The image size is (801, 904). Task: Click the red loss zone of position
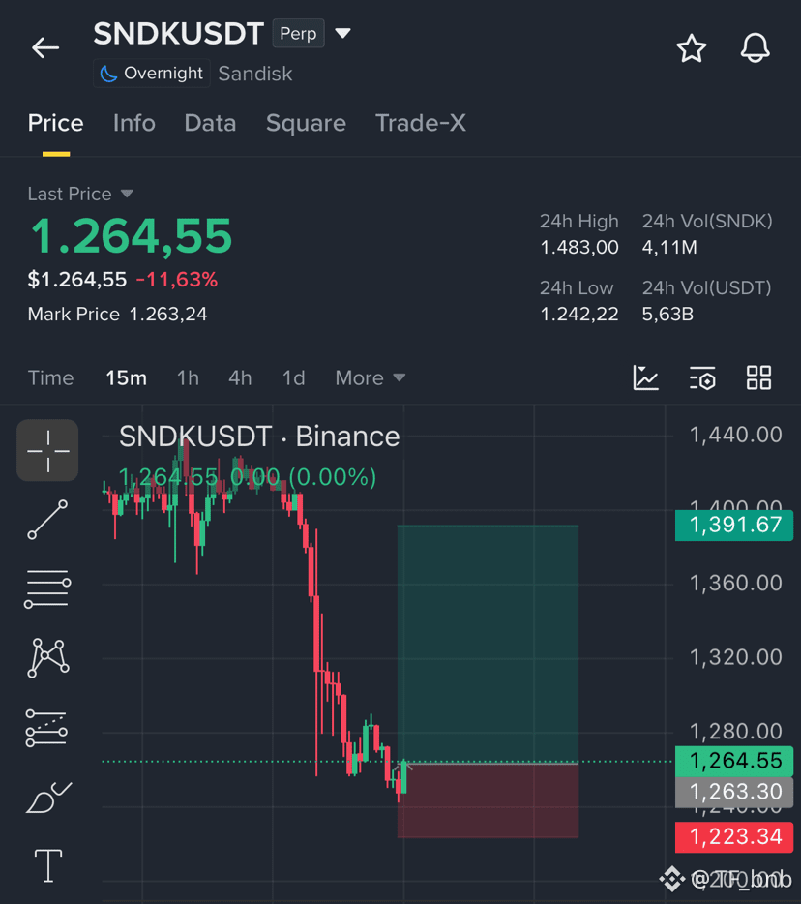tap(489, 800)
